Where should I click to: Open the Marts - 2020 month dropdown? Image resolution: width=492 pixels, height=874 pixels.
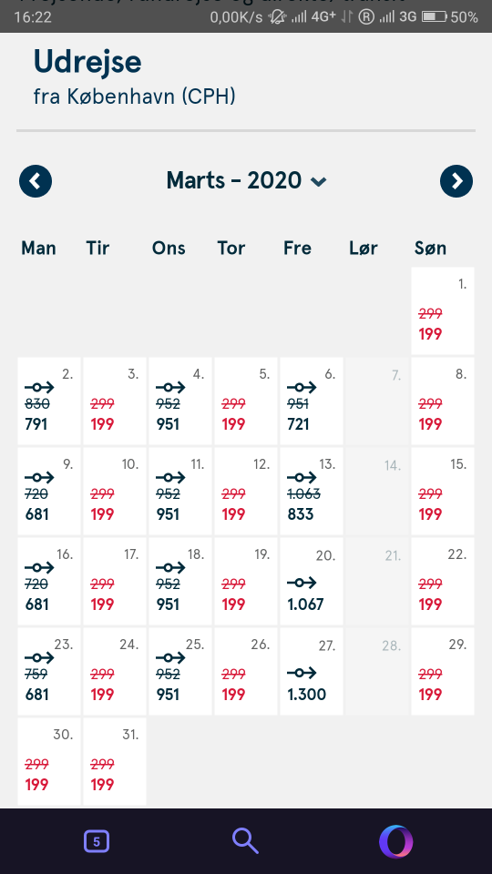coord(246,180)
